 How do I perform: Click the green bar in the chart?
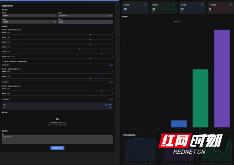tap(200, 98)
